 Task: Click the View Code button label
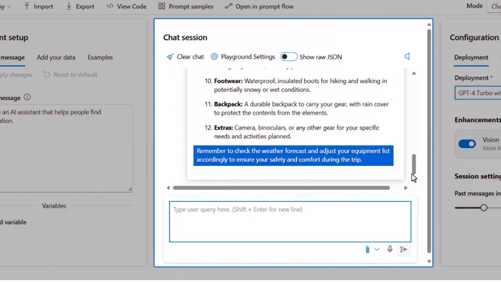point(132,6)
